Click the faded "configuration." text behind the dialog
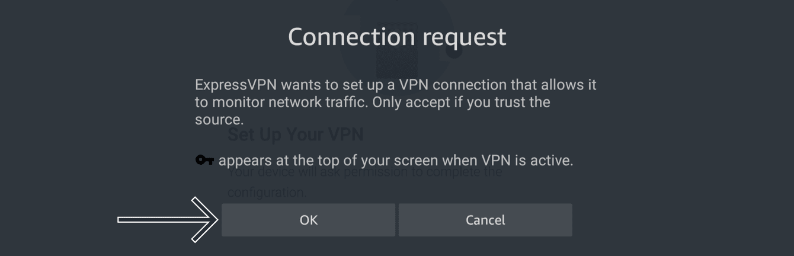 point(267,193)
